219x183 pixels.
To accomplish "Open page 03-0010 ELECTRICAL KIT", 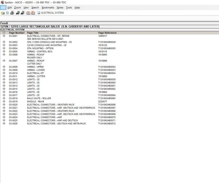I will click(35, 73).
